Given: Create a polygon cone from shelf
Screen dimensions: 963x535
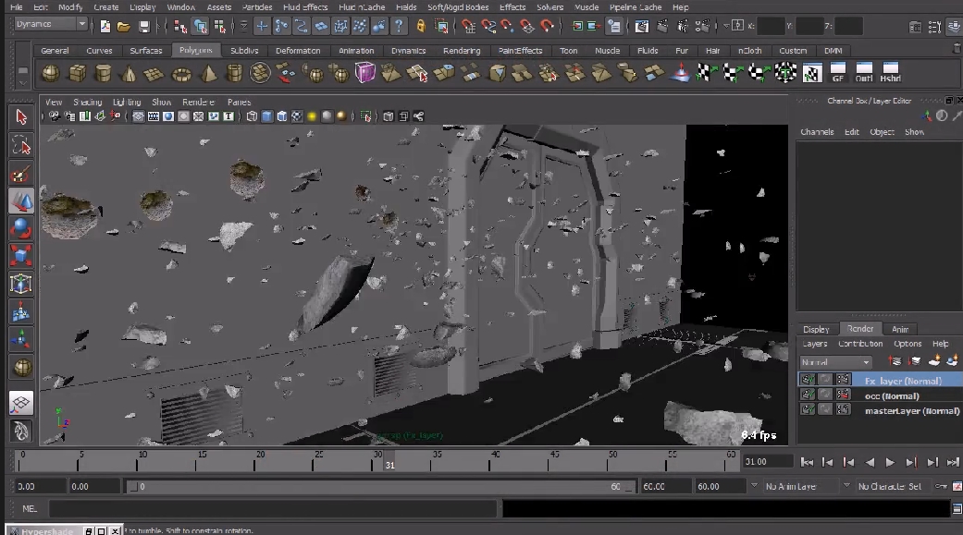Looking at the screenshot, I should (129, 74).
